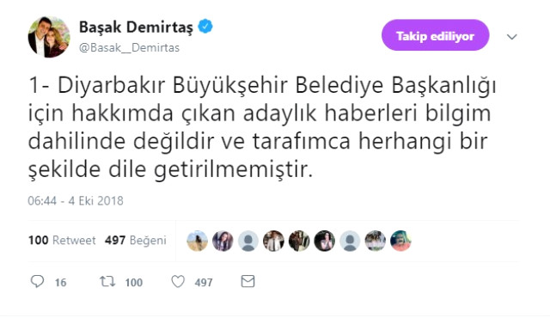Click the tweet text about Diyarbakır Büyükşehir
This screenshot has height=318, width=550.
point(262,127)
